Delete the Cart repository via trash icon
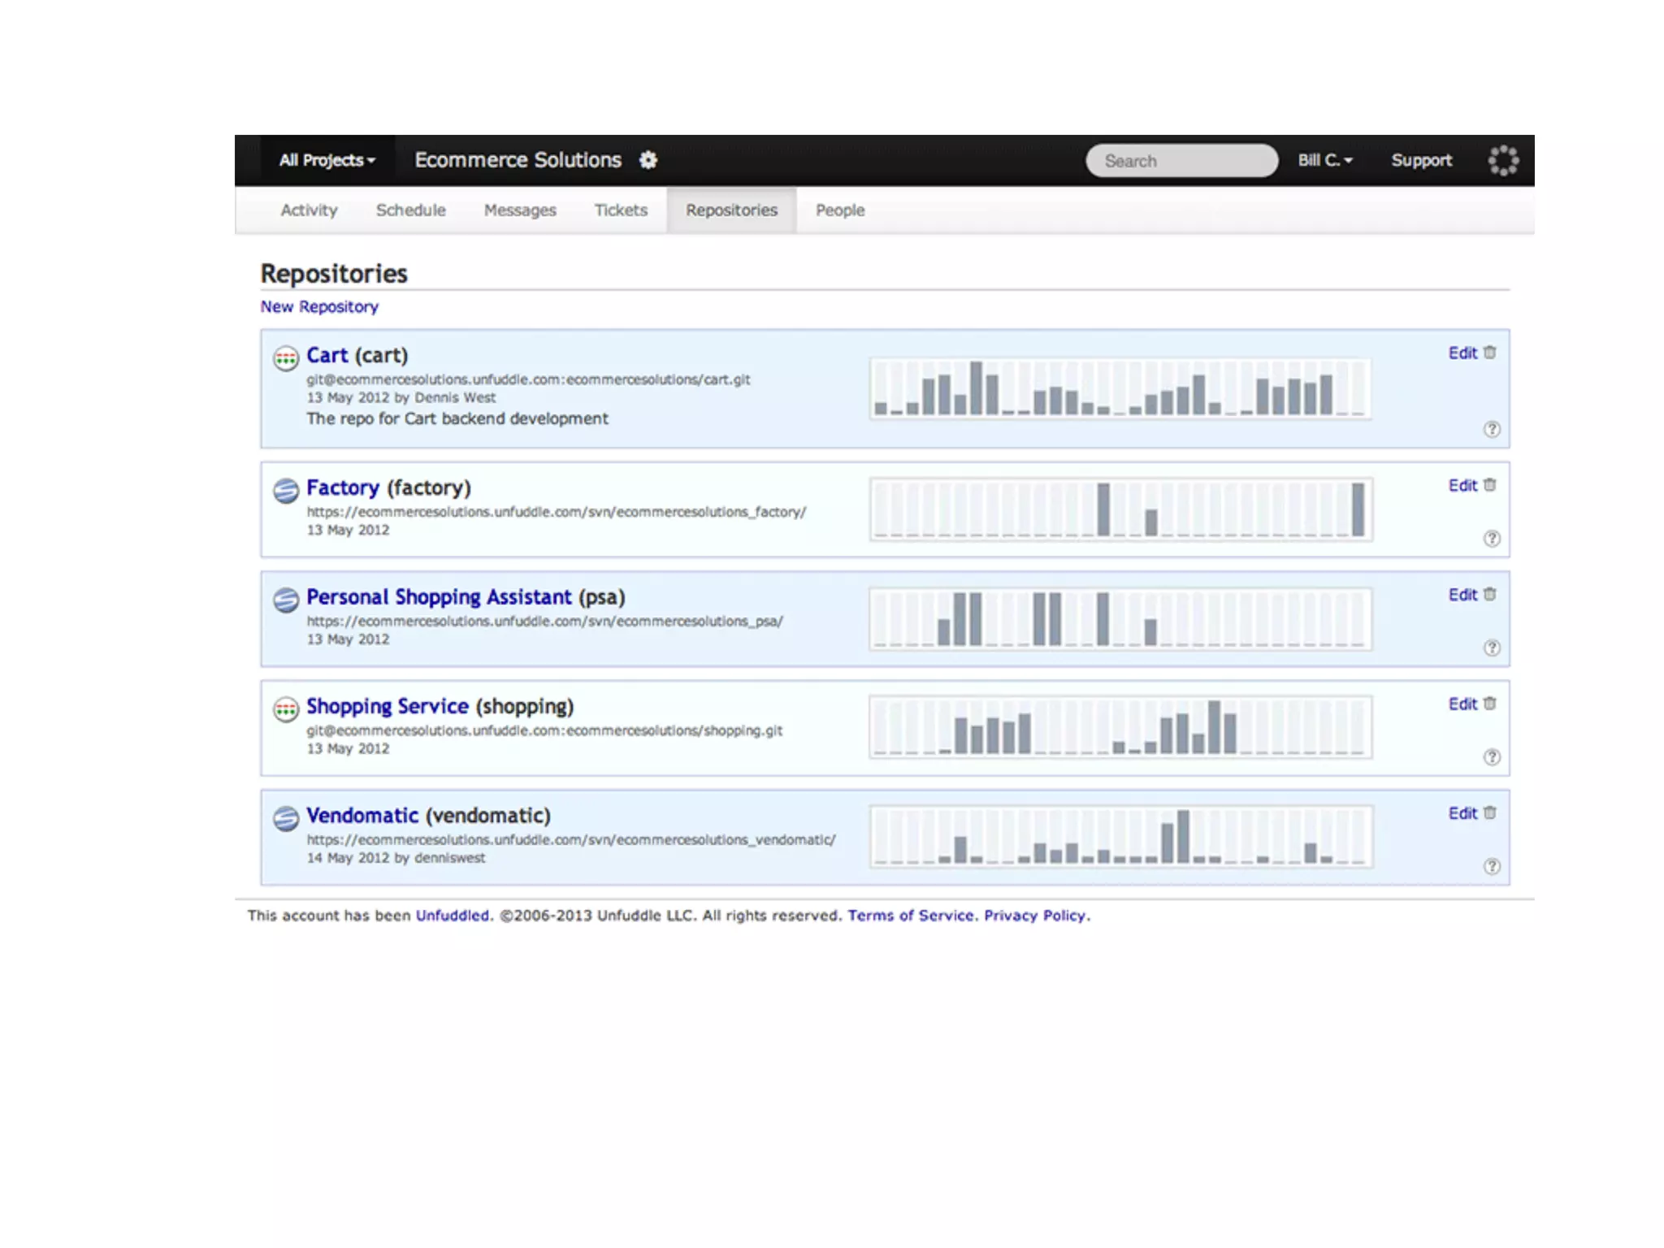This screenshot has width=1664, height=1248. pyautogui.click(x=1489, y=353)
